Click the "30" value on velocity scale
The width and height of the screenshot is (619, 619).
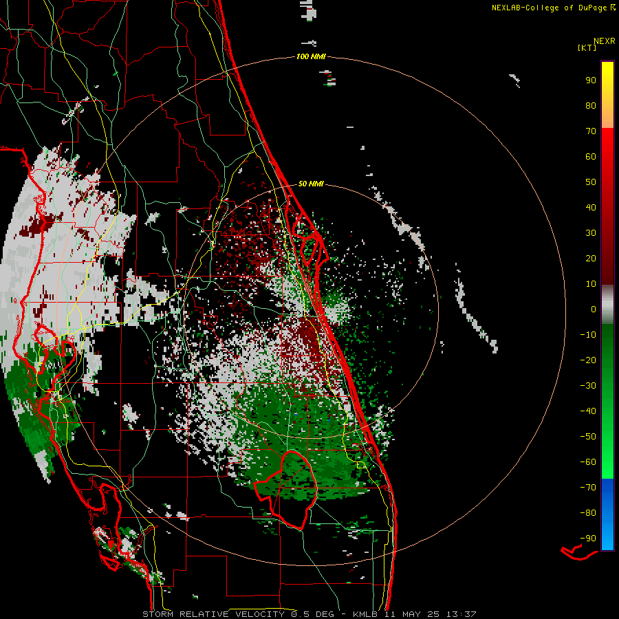(591, 233)
